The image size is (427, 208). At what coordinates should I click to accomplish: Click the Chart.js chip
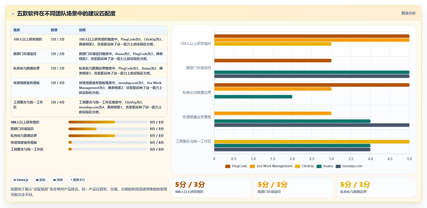coord(21,180)
